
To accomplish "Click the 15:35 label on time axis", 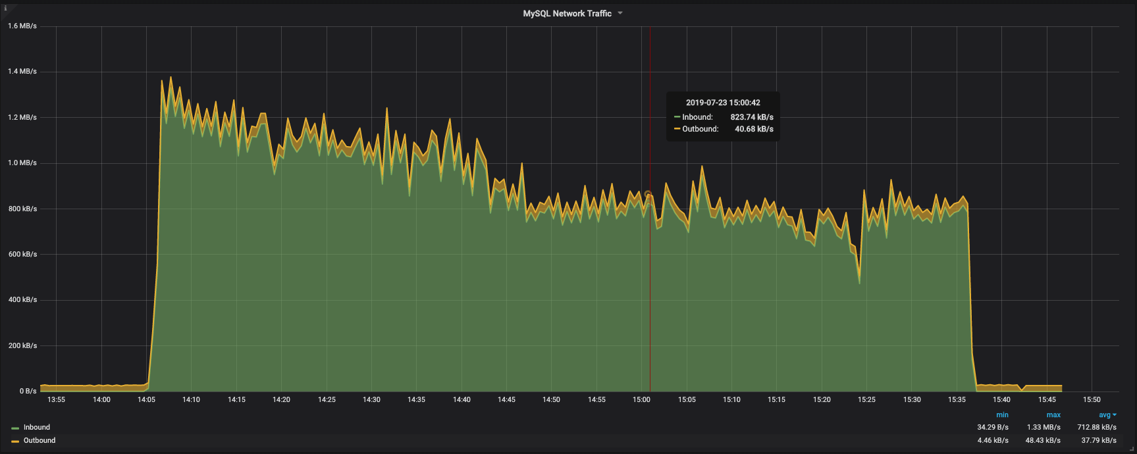I will pos(957,400).
